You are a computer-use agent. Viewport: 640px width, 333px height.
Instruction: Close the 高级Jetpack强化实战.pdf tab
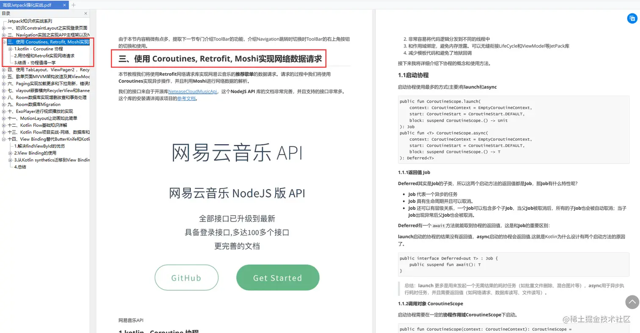(x=64, y=5)
